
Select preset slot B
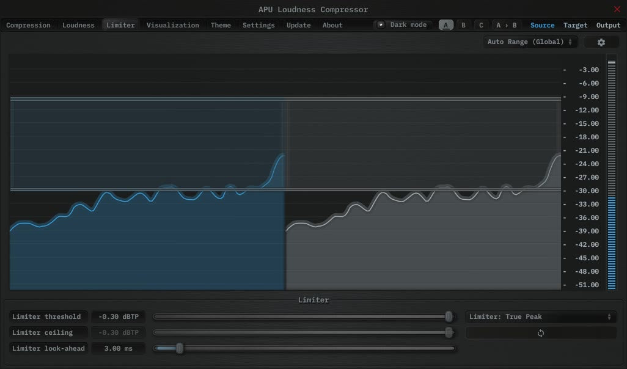463,25
